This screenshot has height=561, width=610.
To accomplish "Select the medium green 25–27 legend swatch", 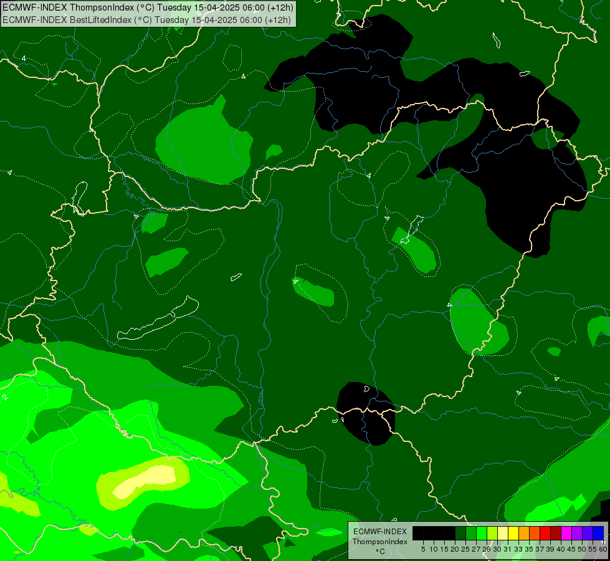I will click(x=471, y=534).
